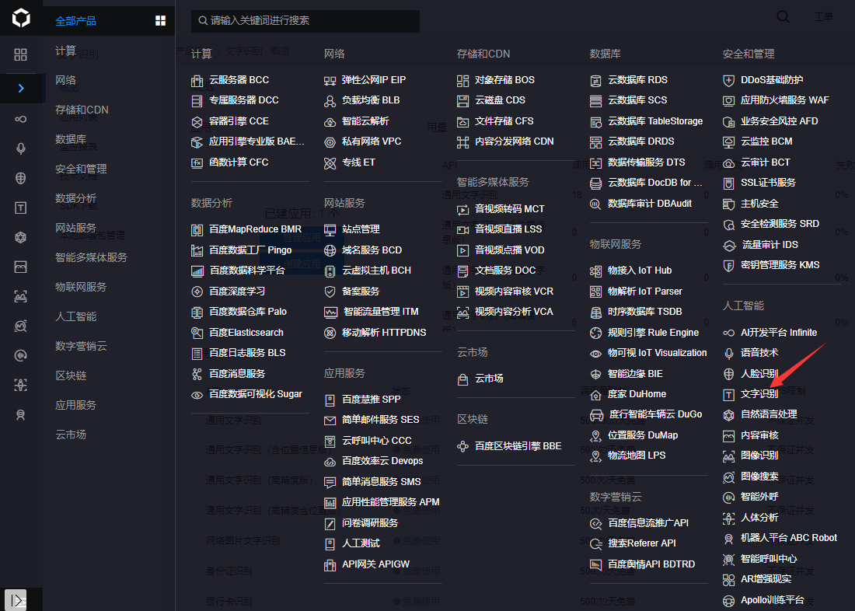Select 存储和CDN in the left category menu

(x=82, y=110)
